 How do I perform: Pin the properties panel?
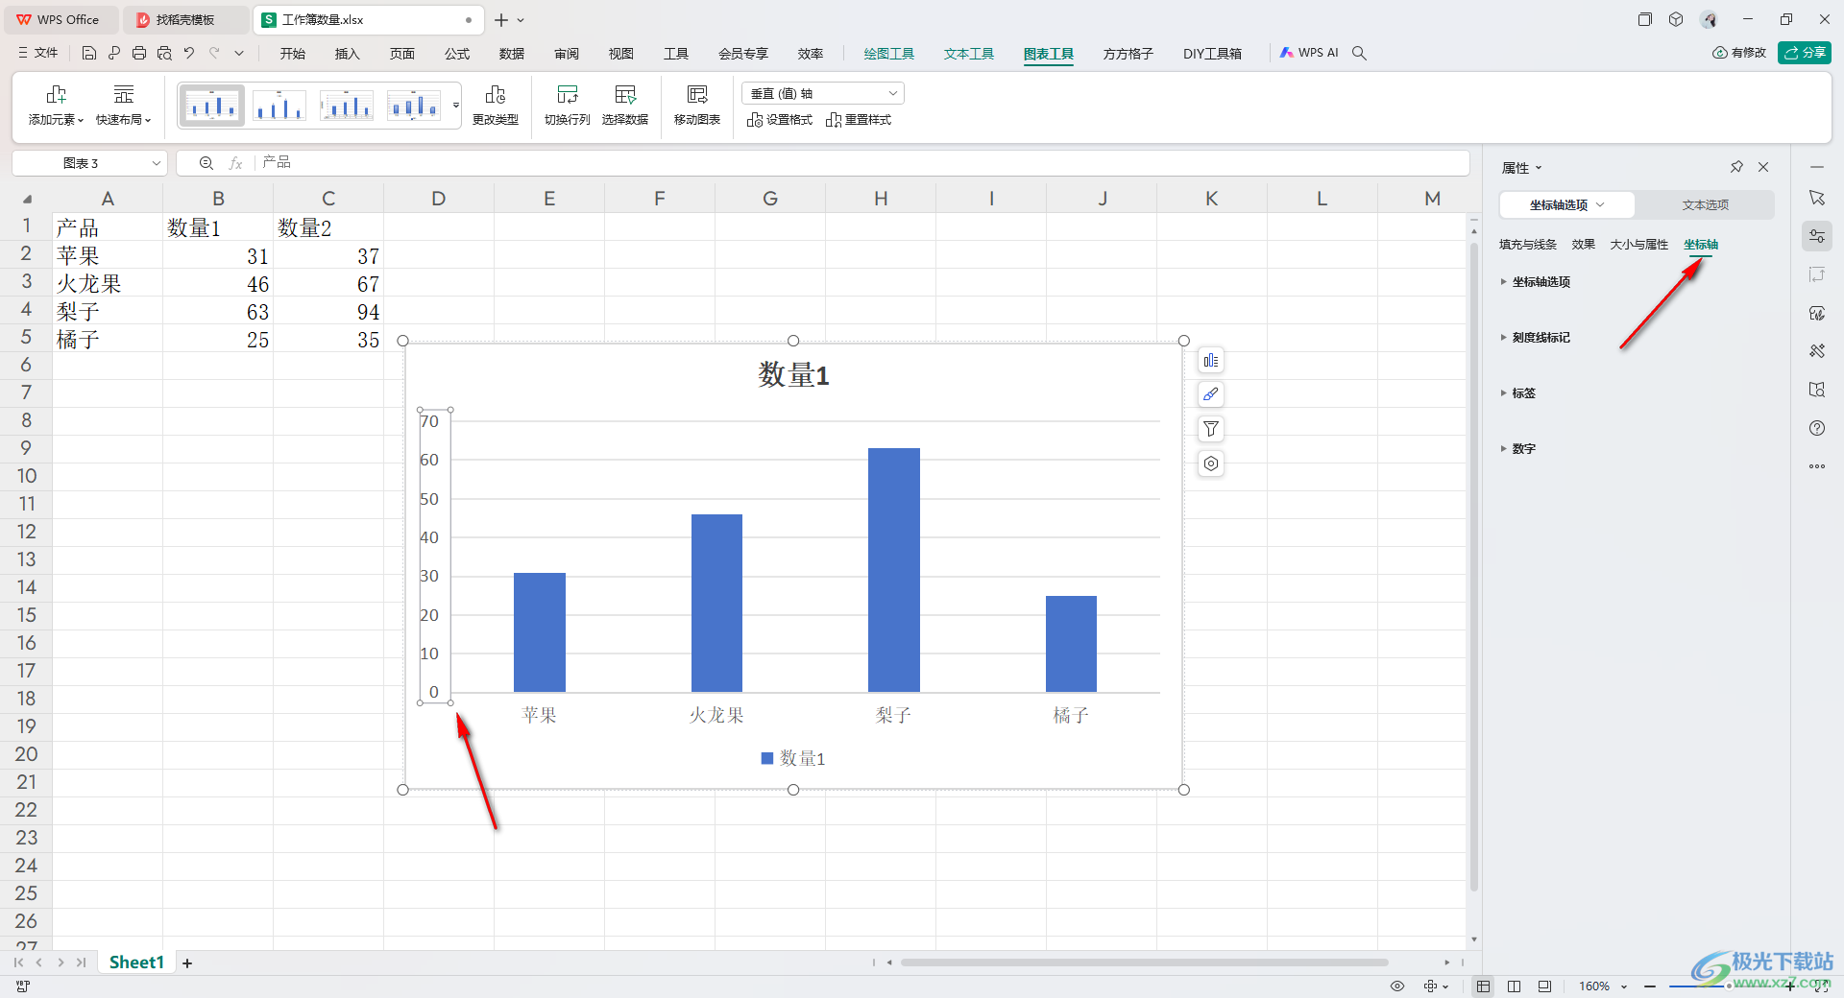point(1736,167)
